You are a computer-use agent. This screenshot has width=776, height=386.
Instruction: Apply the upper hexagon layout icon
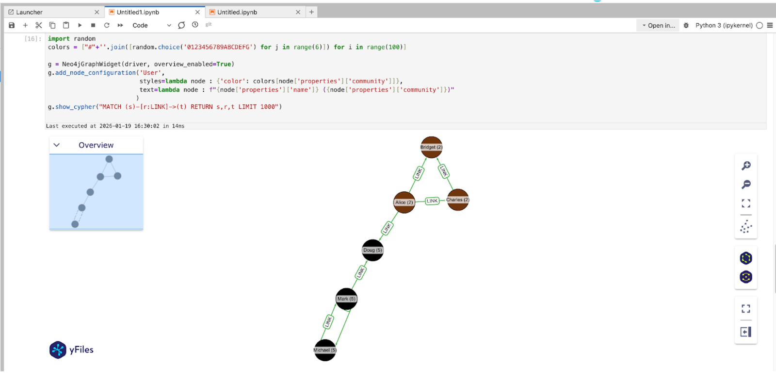(746, 258)
